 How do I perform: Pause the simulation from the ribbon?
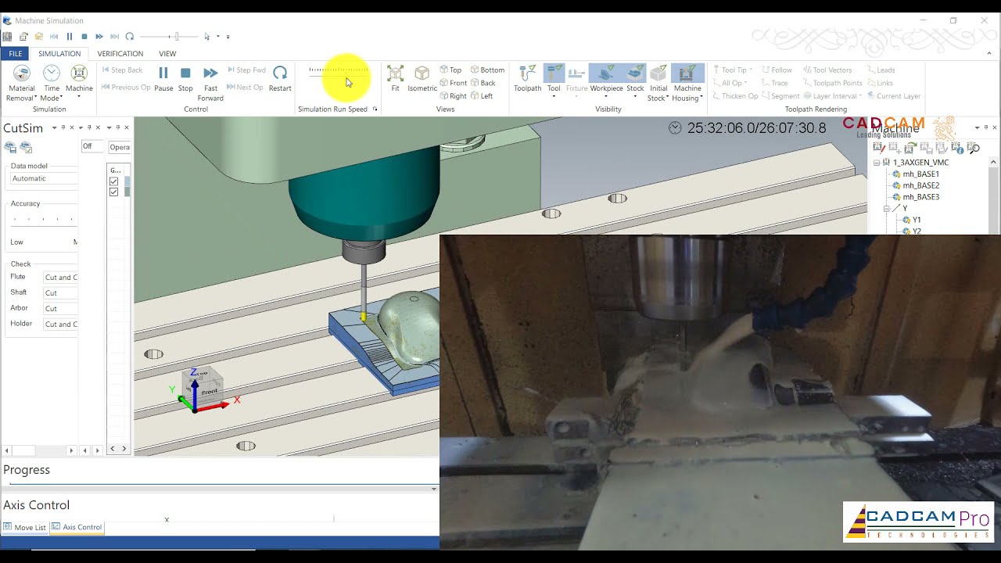(x=163, y=79)
